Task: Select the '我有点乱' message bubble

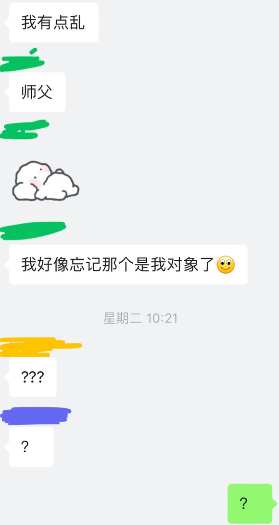Action: click(x=53, y=23)
